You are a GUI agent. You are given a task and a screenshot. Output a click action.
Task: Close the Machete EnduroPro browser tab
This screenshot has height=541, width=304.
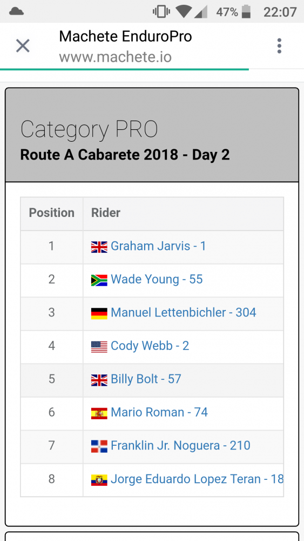pyautogui.click(x=23, y=45)
